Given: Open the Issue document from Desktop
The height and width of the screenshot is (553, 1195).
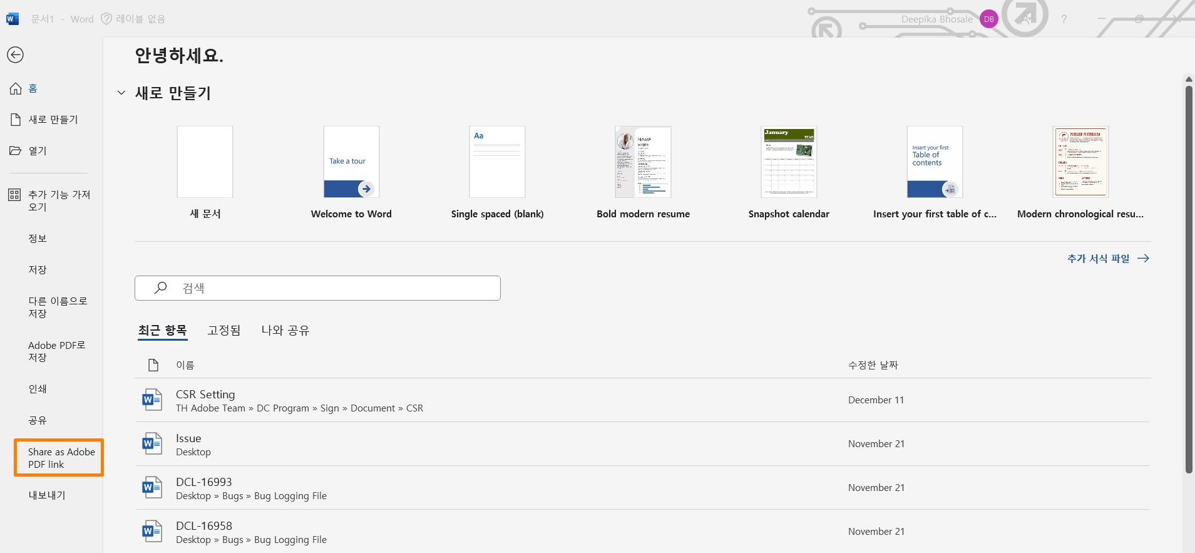Looking at the screenshot, I should (x=643, y=444).
